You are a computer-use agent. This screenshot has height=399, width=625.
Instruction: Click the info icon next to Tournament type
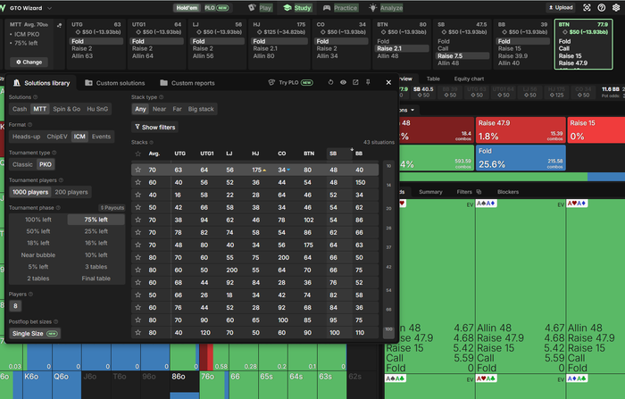point(54,153)
